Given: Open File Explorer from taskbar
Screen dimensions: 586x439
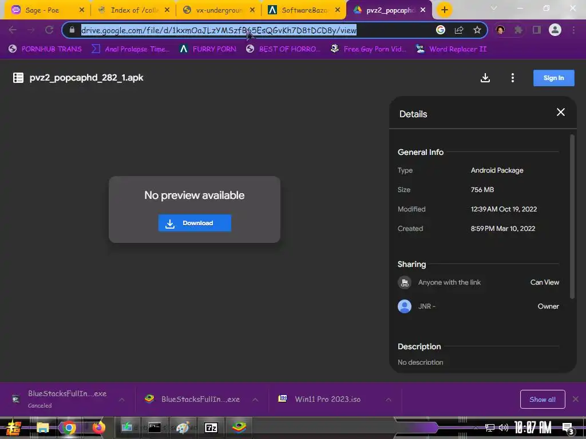Looking at the screenshot, I should (x=42, y=428).
